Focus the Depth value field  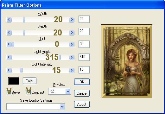84,31
